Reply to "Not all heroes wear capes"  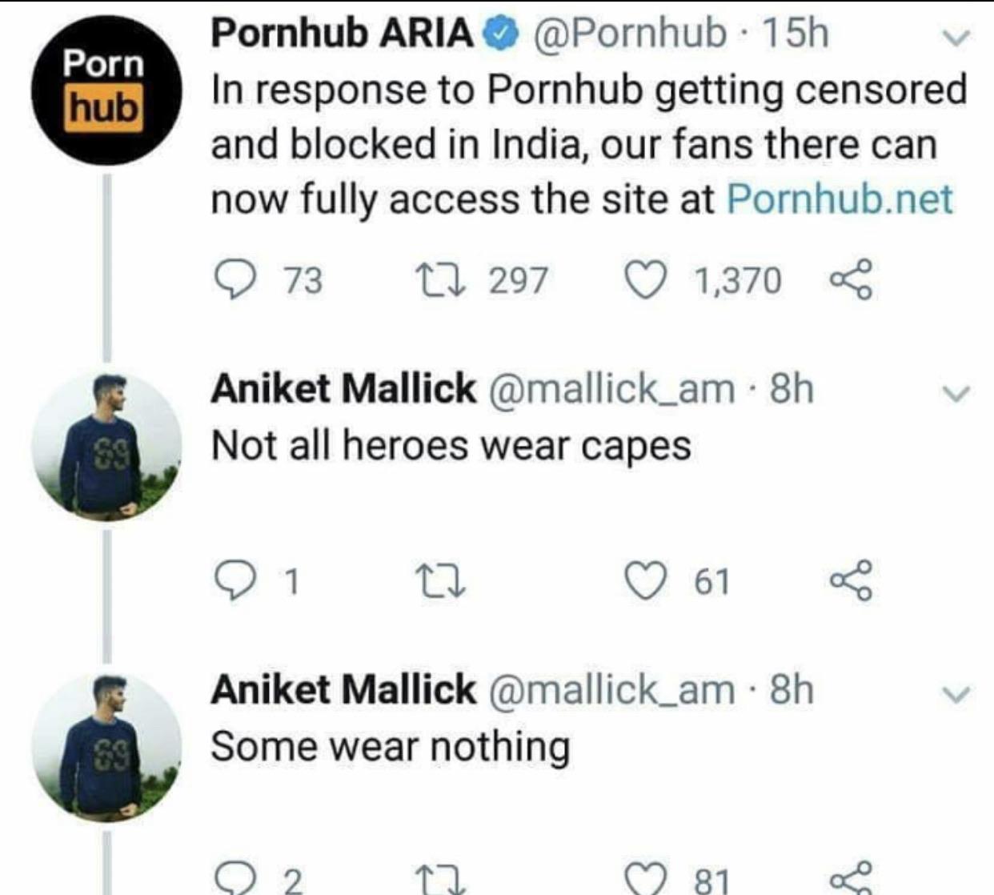click(233, 582)
